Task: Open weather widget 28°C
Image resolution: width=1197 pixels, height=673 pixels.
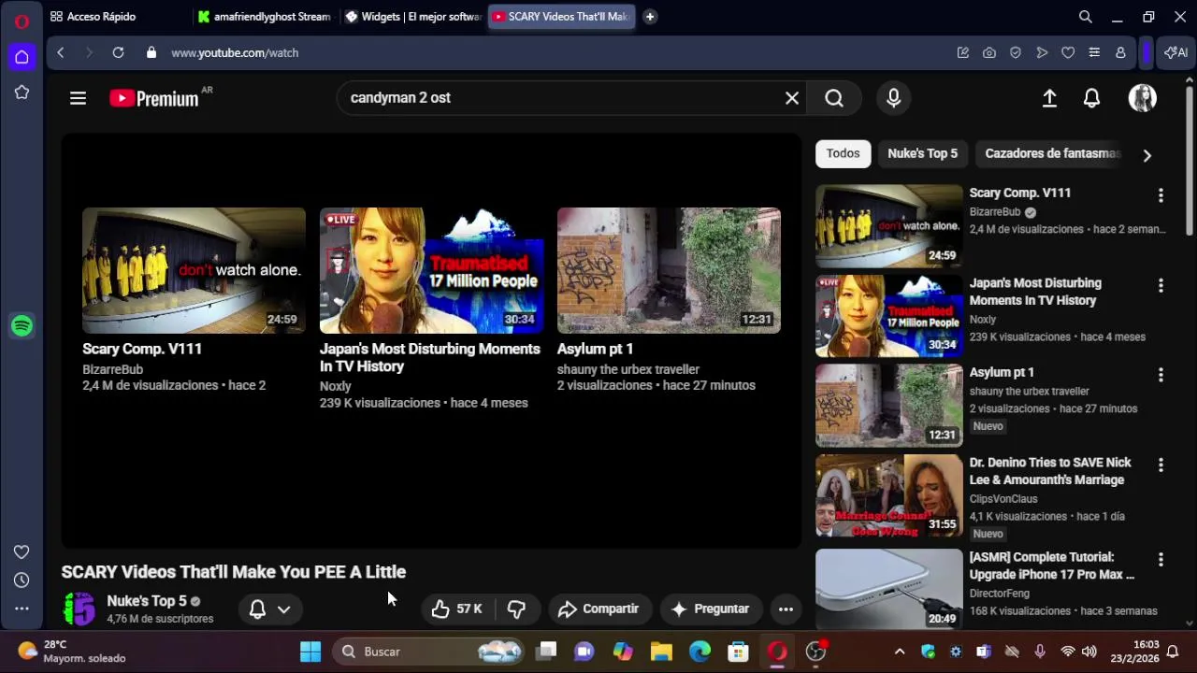Action: 71,652
